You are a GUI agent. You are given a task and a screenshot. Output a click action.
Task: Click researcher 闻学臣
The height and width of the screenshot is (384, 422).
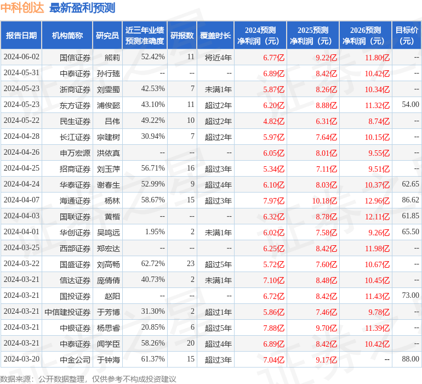click(109, 344)
